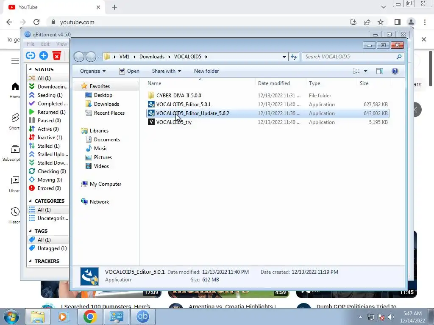Image resolution: width=434 pixels, height=325 pixels.
Task: Open qBittorrent View menu
Action: tap(61, 44)
